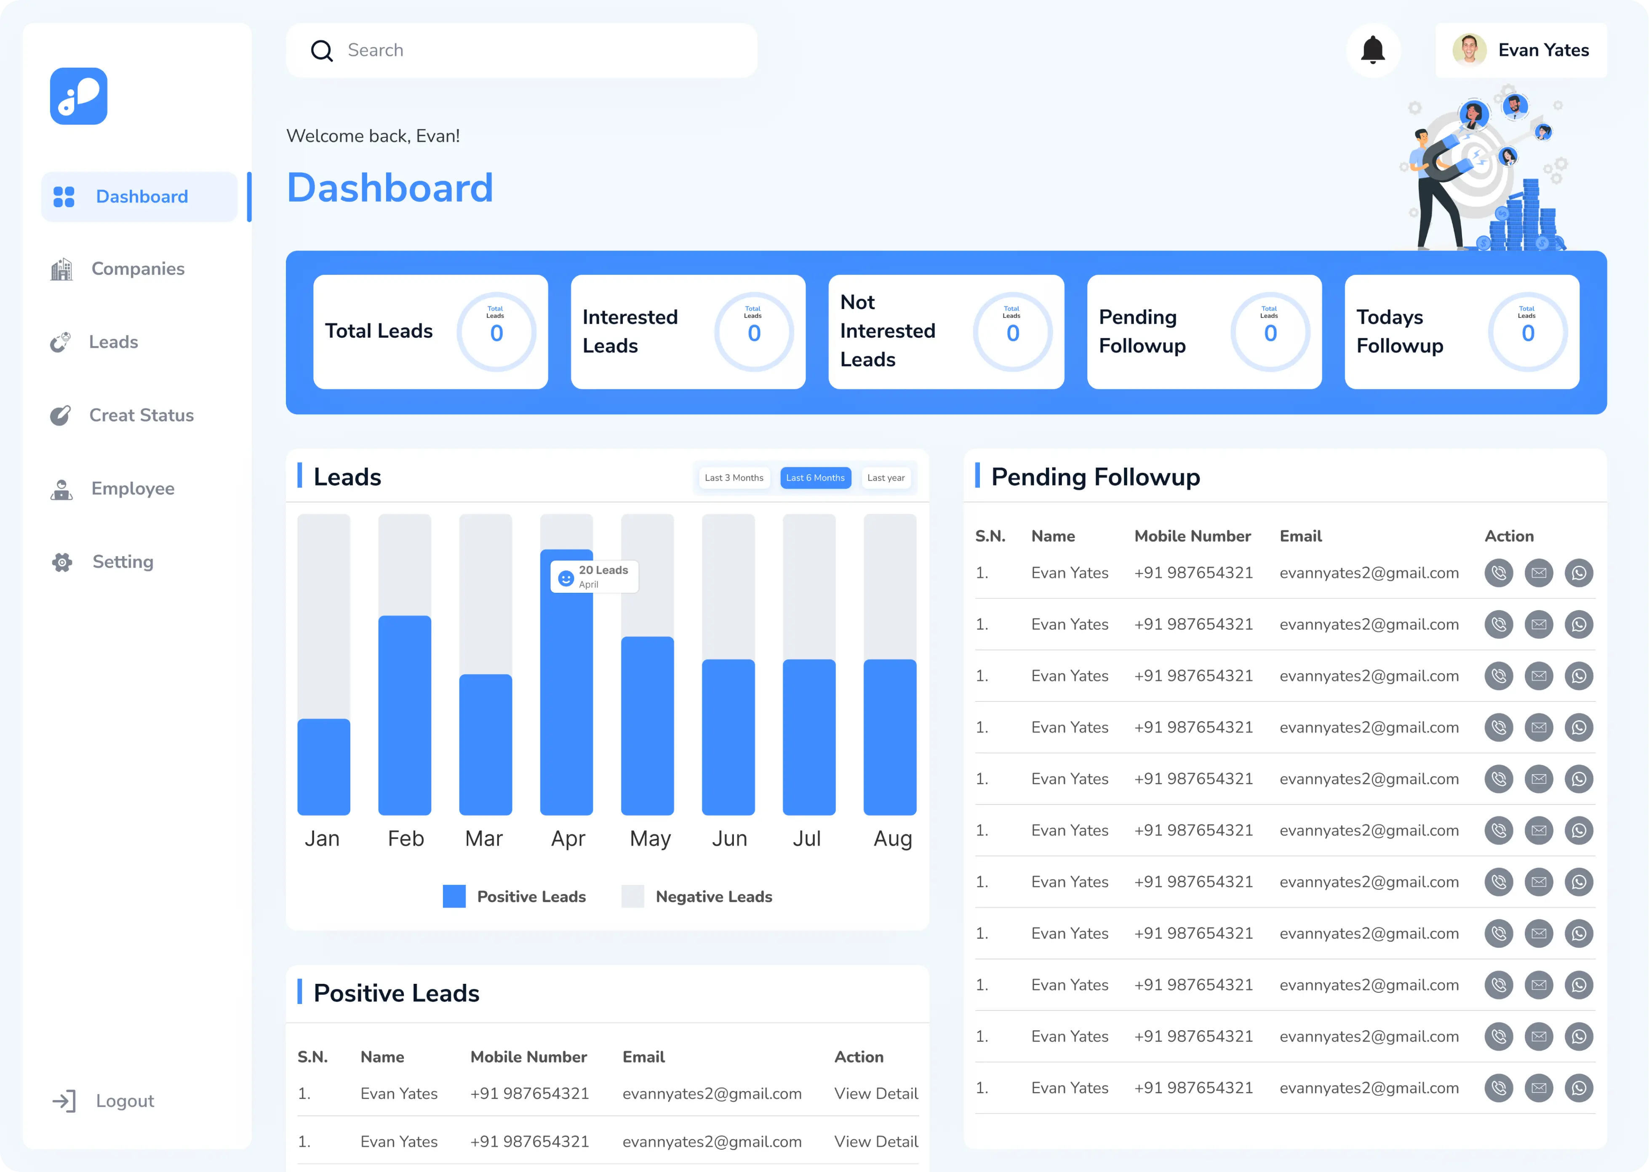Select the Leads magnet icon in sidebar
Screen dimensions: 1649x1172
coord(61,342)
